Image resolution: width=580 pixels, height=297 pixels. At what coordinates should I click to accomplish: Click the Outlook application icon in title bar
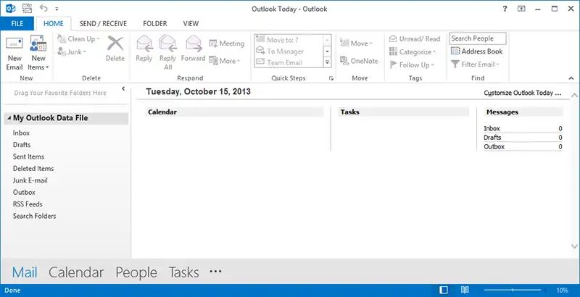tap(10, 8)
